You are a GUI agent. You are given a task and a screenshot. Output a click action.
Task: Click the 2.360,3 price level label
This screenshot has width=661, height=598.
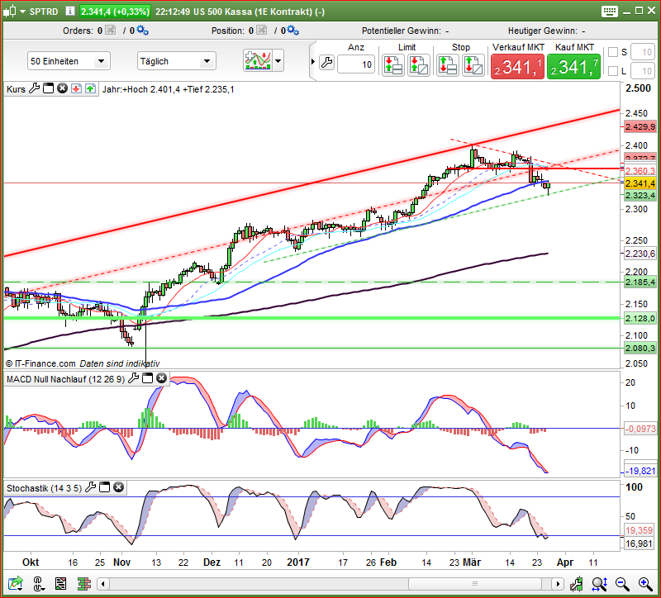[x=640, y=171]
